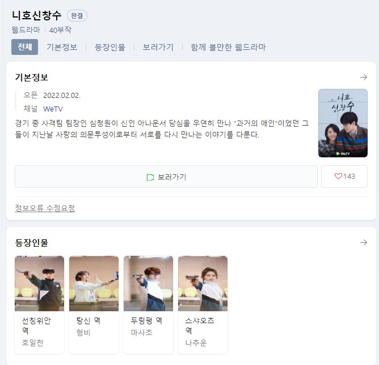Open the 니호신창수 drama poster thumbnail

343,123
